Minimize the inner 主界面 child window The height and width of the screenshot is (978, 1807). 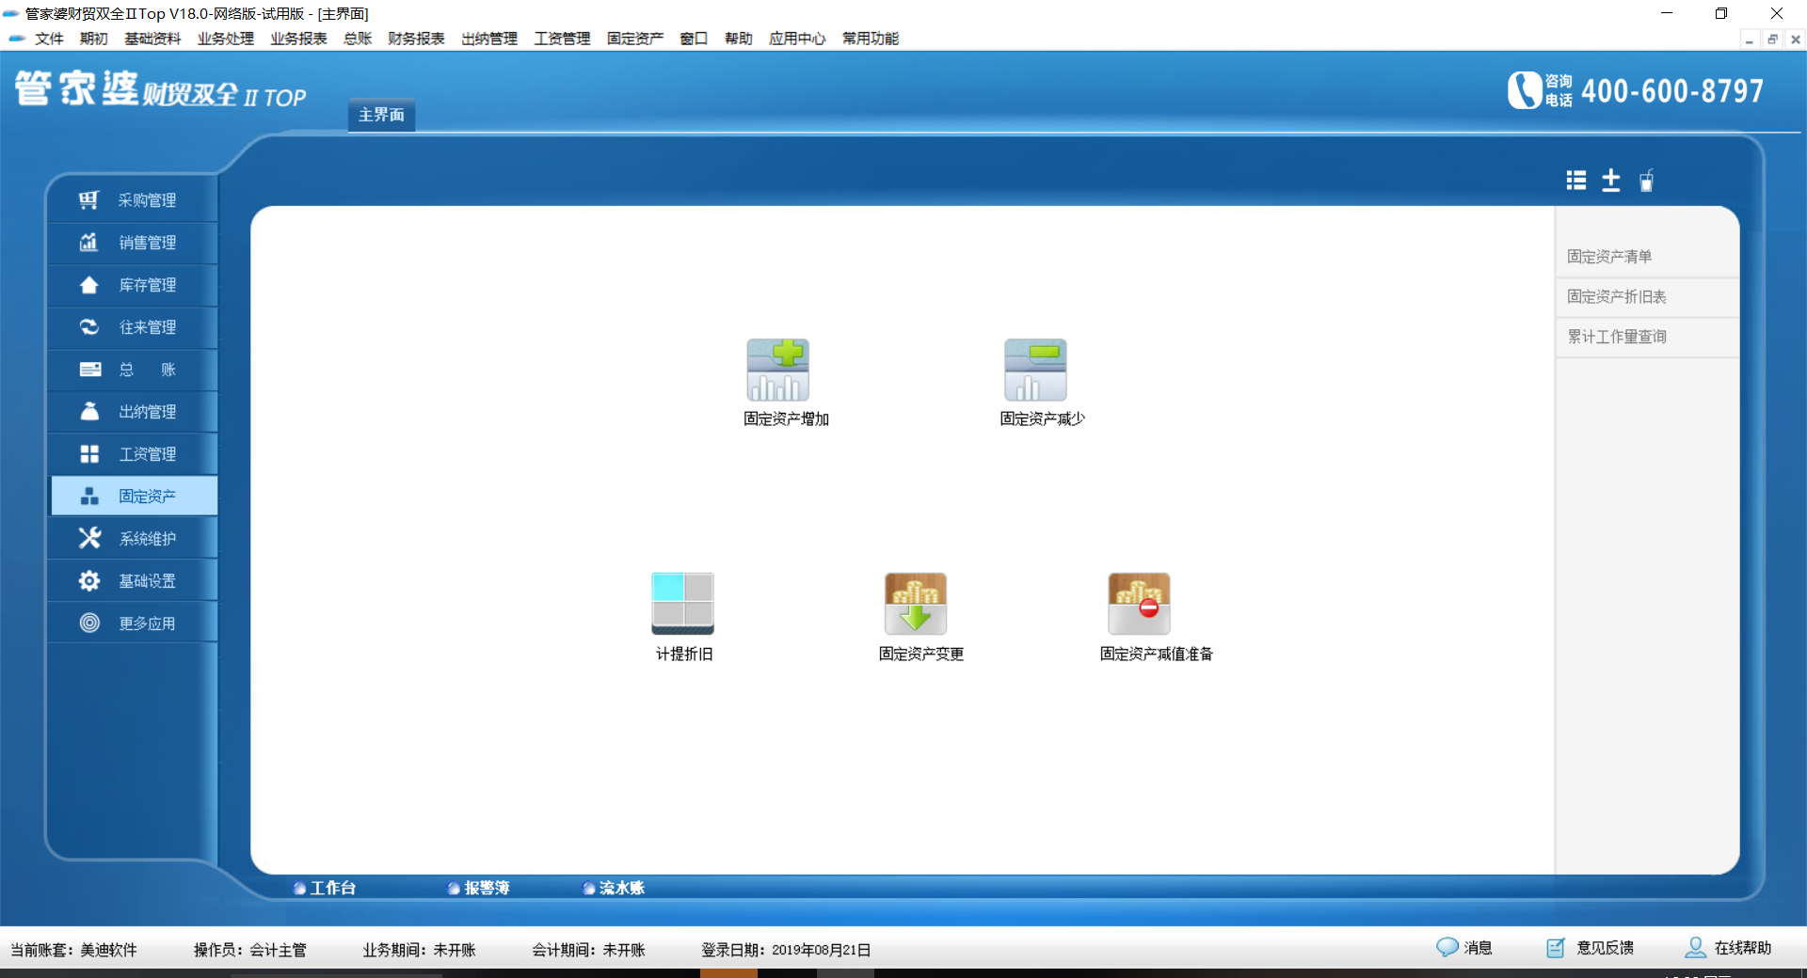click(x=1750, y=39)
